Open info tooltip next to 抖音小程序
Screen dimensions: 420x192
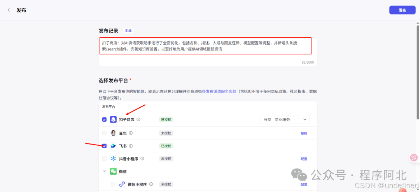click(142, 159)
